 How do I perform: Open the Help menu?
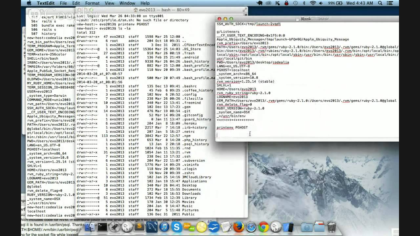[x=145, y=3]
